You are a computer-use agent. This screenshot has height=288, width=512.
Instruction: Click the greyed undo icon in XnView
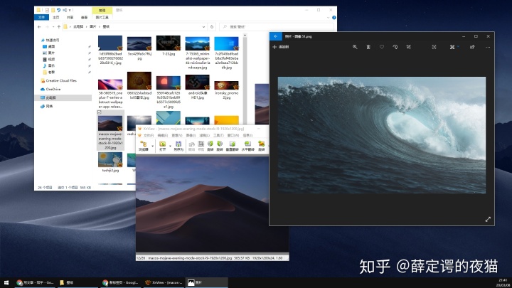tap(192, 146)
